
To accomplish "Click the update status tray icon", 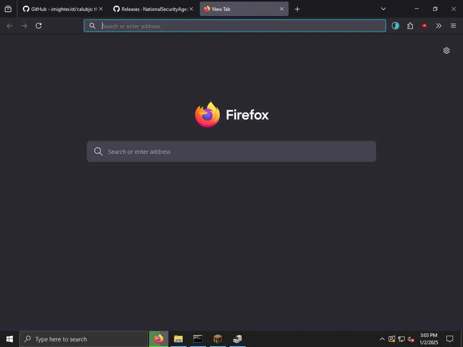I will coord(392,339).
